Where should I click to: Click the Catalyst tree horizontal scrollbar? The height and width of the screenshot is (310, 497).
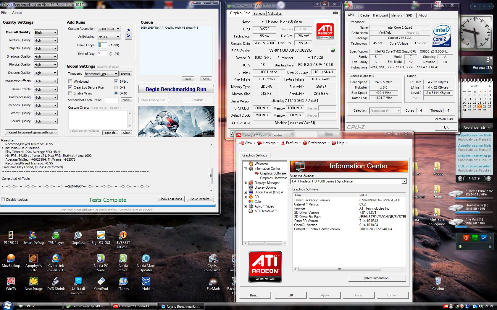click(x=265, y=243)
